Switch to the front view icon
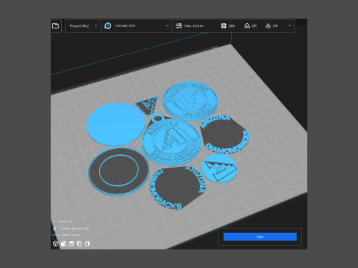The width and height of the screenshot is (358, 268). click(63, 244)
